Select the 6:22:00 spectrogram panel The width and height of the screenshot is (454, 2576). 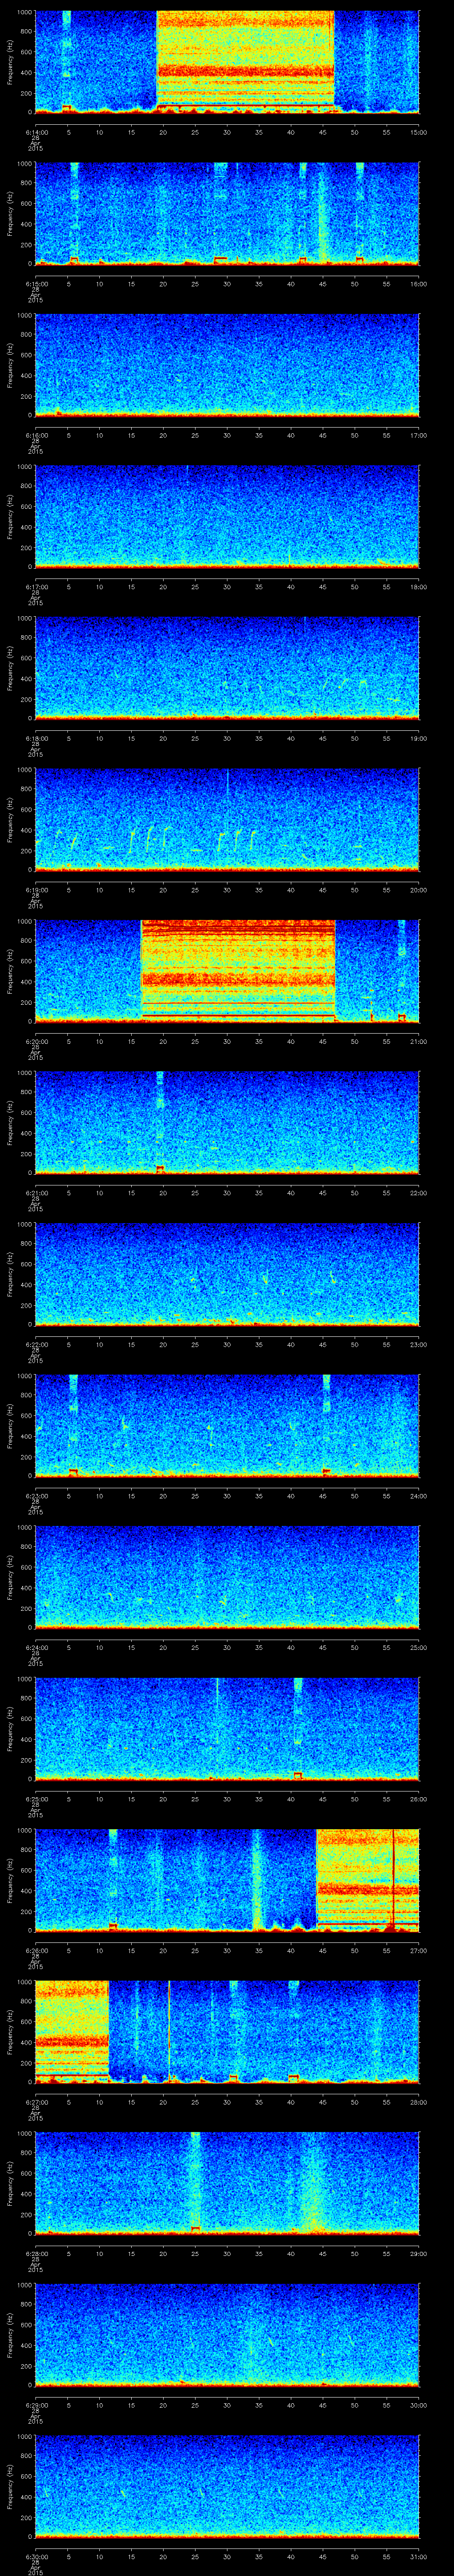point(227,1274)
